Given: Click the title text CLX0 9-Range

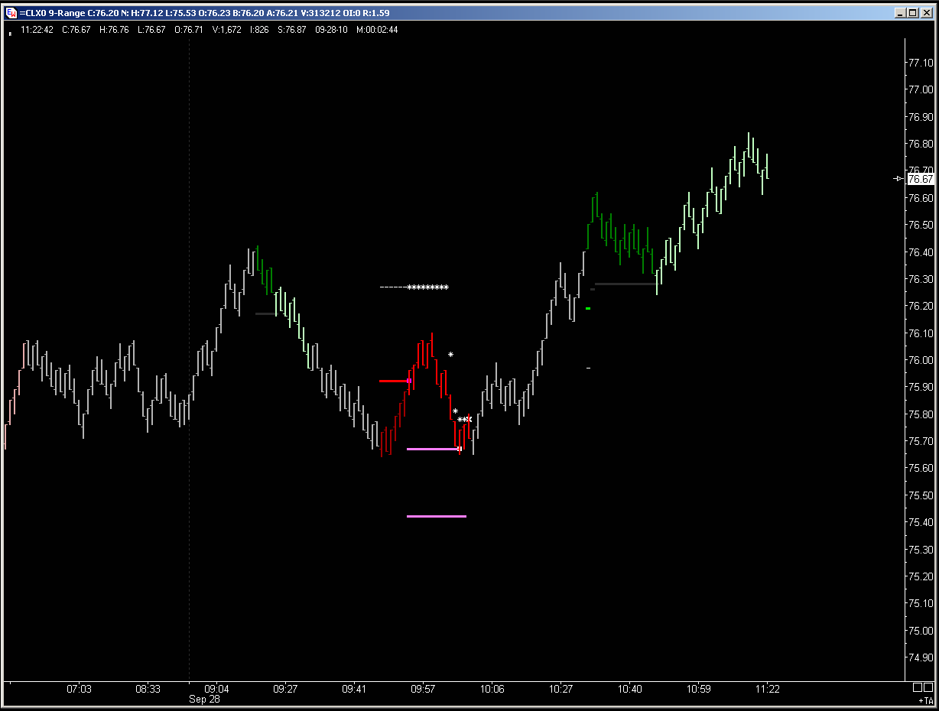Looking at the screenshot, I should point(53,13).
